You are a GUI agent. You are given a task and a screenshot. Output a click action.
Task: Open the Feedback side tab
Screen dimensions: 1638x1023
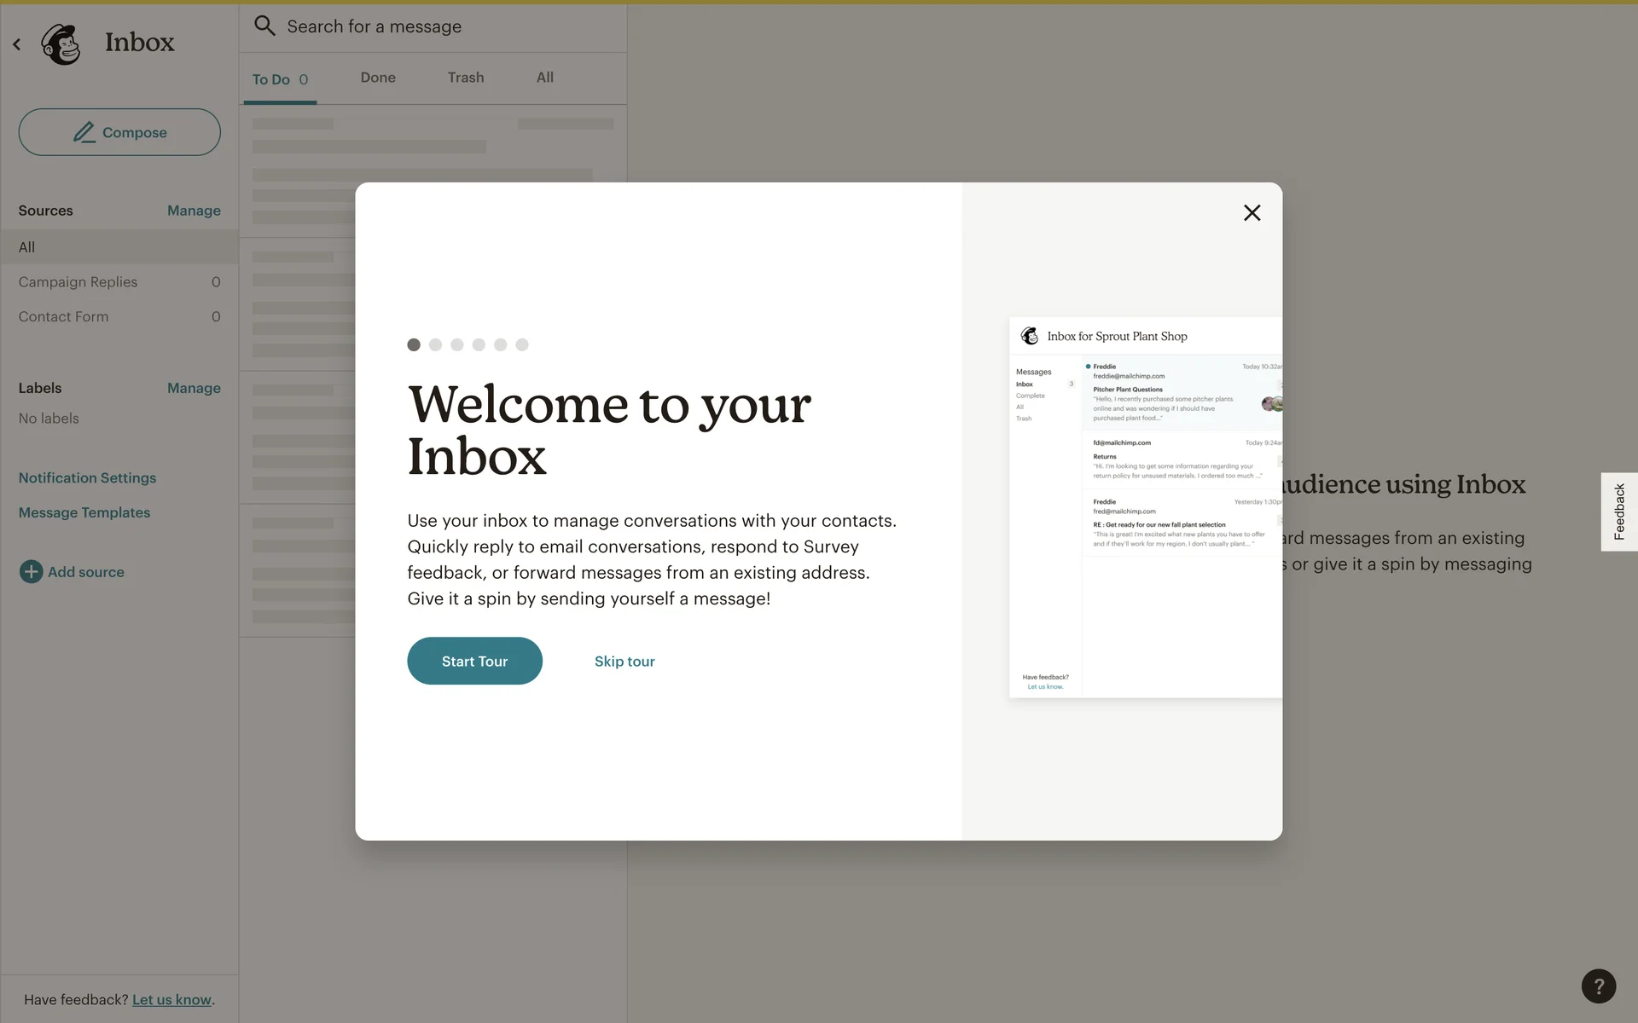[x=1618, y=511]
